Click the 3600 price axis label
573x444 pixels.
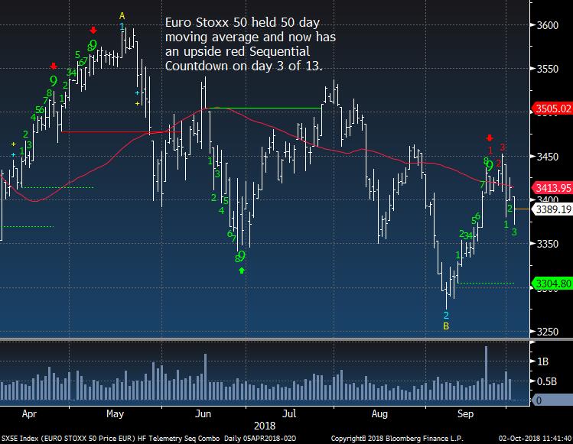(548, 25)
